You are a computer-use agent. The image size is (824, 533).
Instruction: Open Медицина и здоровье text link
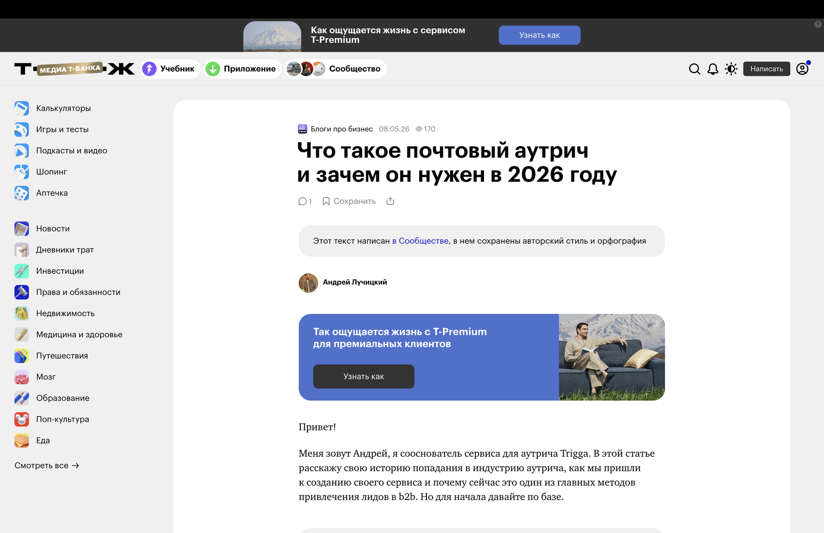[79, 334]
